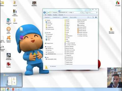Click the Explorer forward arrow
Screen dimensions: 122x91
(47, 12)
